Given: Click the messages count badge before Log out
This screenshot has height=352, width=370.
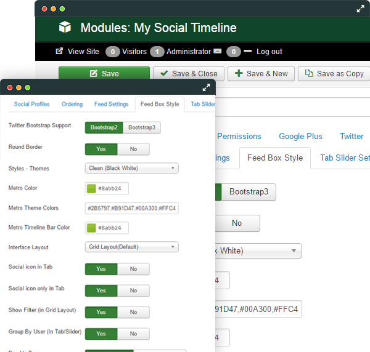Looking at the screenshot, I should click(233, 52).
